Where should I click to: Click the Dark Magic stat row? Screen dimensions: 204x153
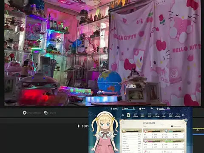click(x=131, y=146)
